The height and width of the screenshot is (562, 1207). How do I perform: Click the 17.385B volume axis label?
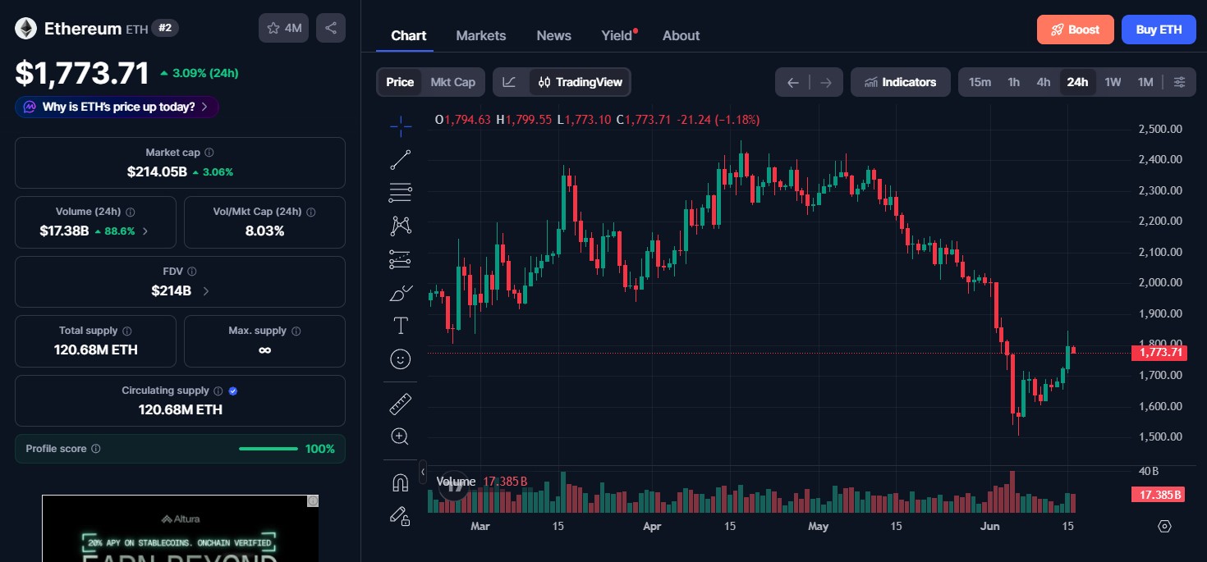coord(1159,495)
